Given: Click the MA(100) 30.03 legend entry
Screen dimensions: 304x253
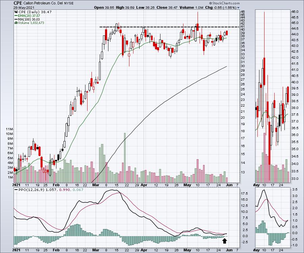Looking at the screenshot, I should coord(29,19).
